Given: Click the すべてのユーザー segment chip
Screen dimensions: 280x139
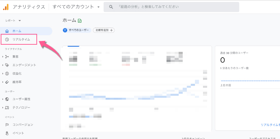Looking at the screenshot, I should pyautogui.click(x=77, y=30).
